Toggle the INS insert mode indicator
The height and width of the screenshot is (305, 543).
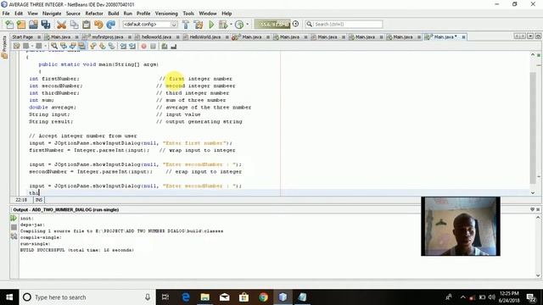[x=39, y=200]
